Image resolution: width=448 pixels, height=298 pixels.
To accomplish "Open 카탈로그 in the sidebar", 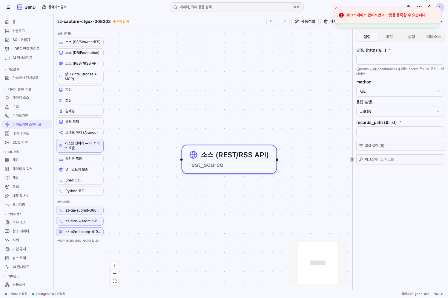I will click(27, 31).
